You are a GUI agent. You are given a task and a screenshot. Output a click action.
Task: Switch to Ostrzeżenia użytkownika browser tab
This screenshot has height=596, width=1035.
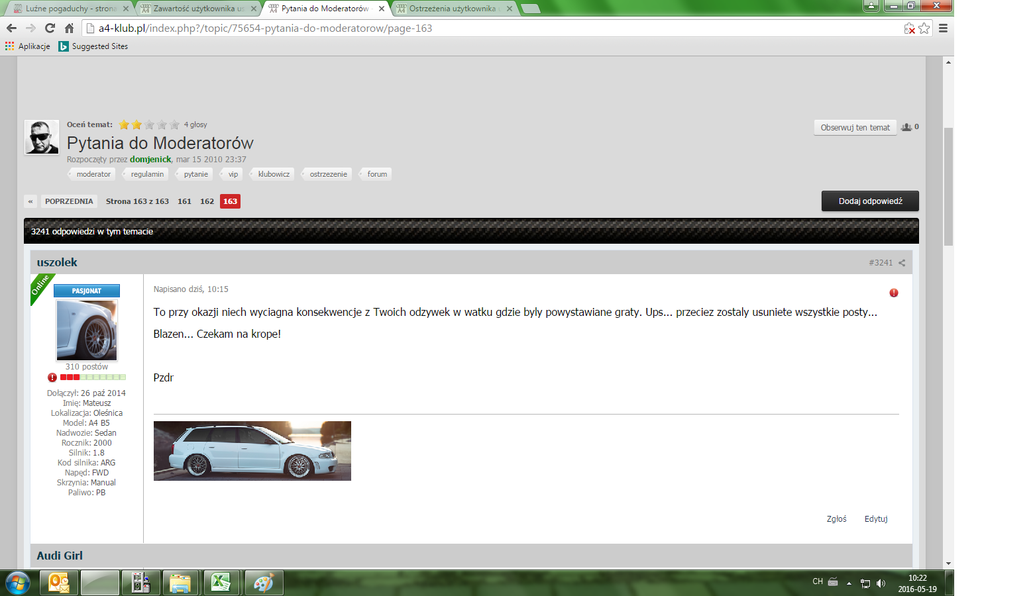click(452, 9)
